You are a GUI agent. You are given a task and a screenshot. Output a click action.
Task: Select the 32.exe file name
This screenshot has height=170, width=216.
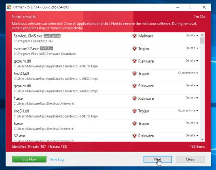(x=19, y=136)
